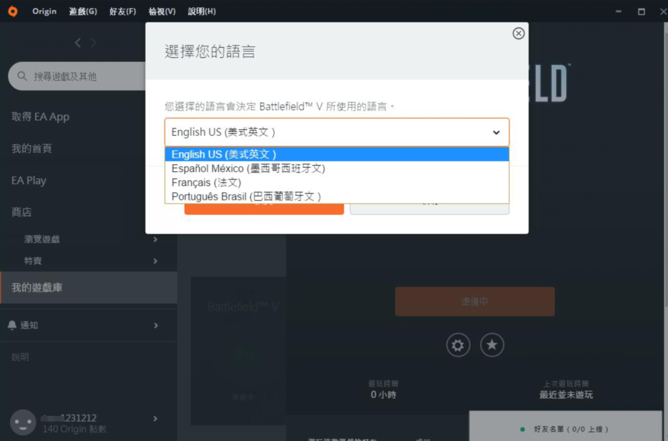Click 最近並未遊玩 text

point(566,395)
